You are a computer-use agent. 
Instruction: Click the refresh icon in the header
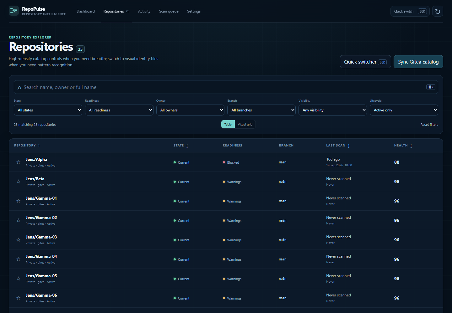click(438, 11)
